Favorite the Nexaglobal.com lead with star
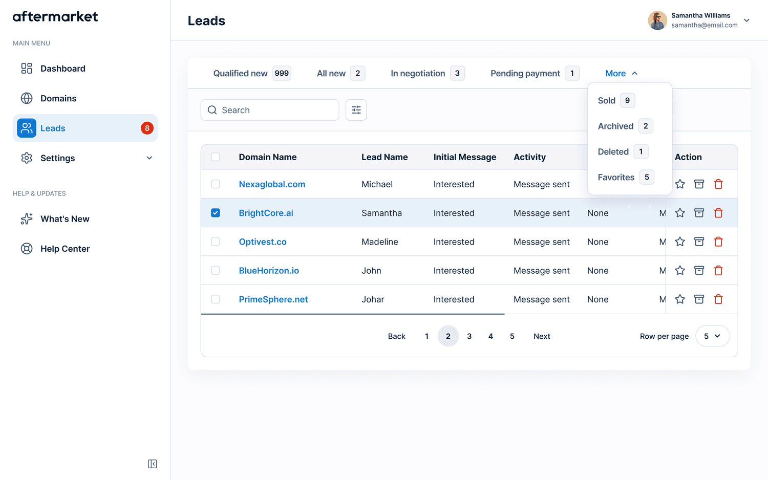768x480 pixels. click(680, 184)
